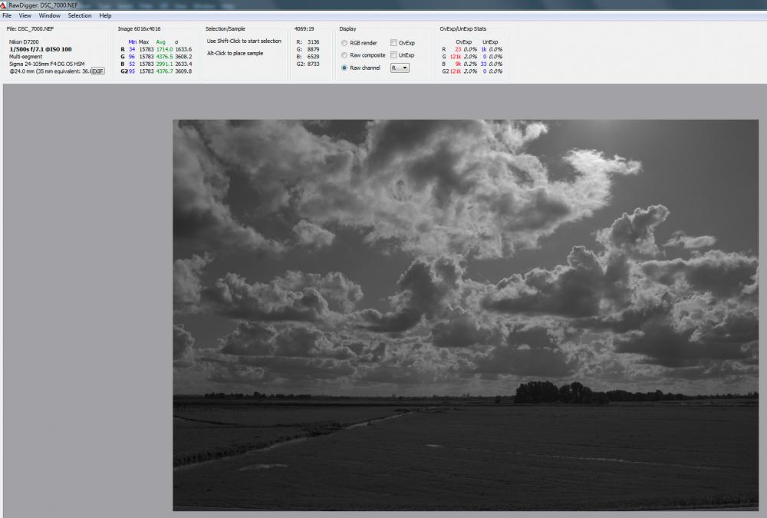
Task: Click the B channel average value 2991.1
Action: coord(164,64)
